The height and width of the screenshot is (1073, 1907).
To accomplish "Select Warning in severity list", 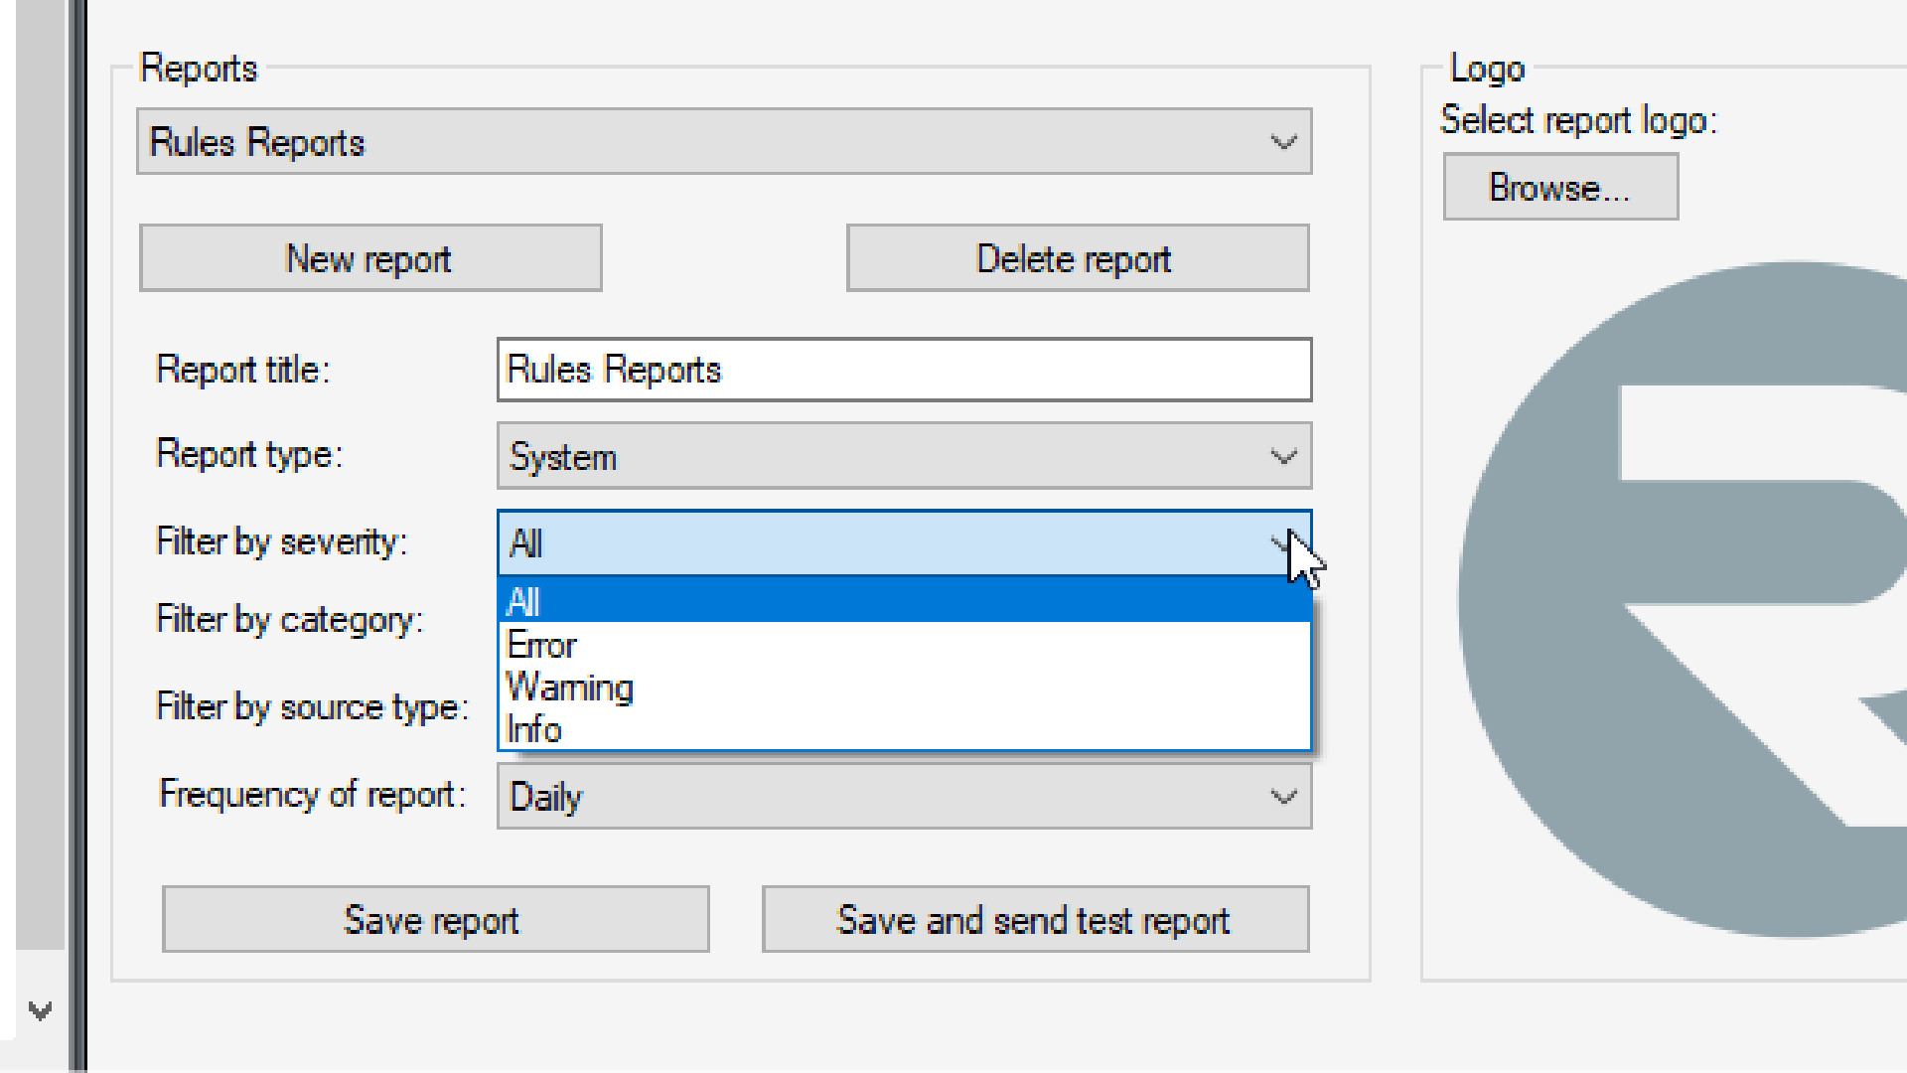I will point(904,688).
